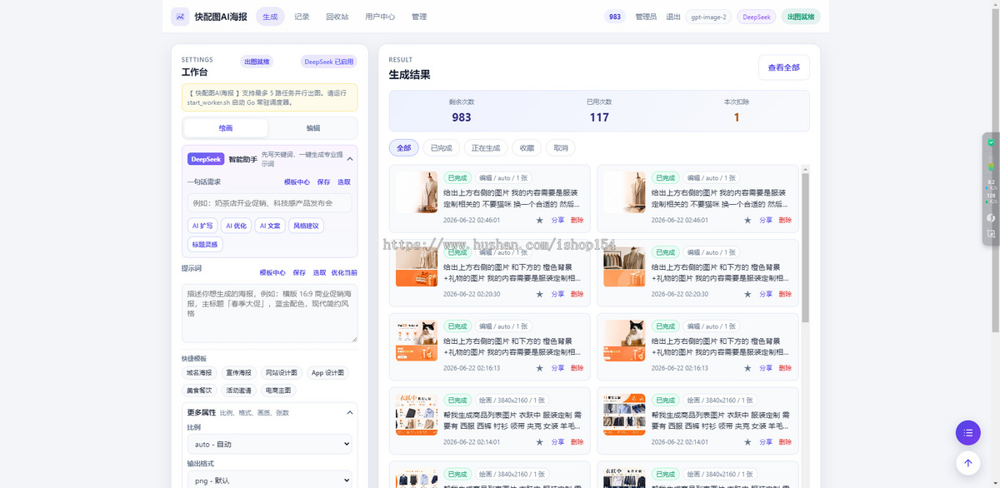
Task: Select the 活动邀请 quick template
Action: click(x=238, y=390)
